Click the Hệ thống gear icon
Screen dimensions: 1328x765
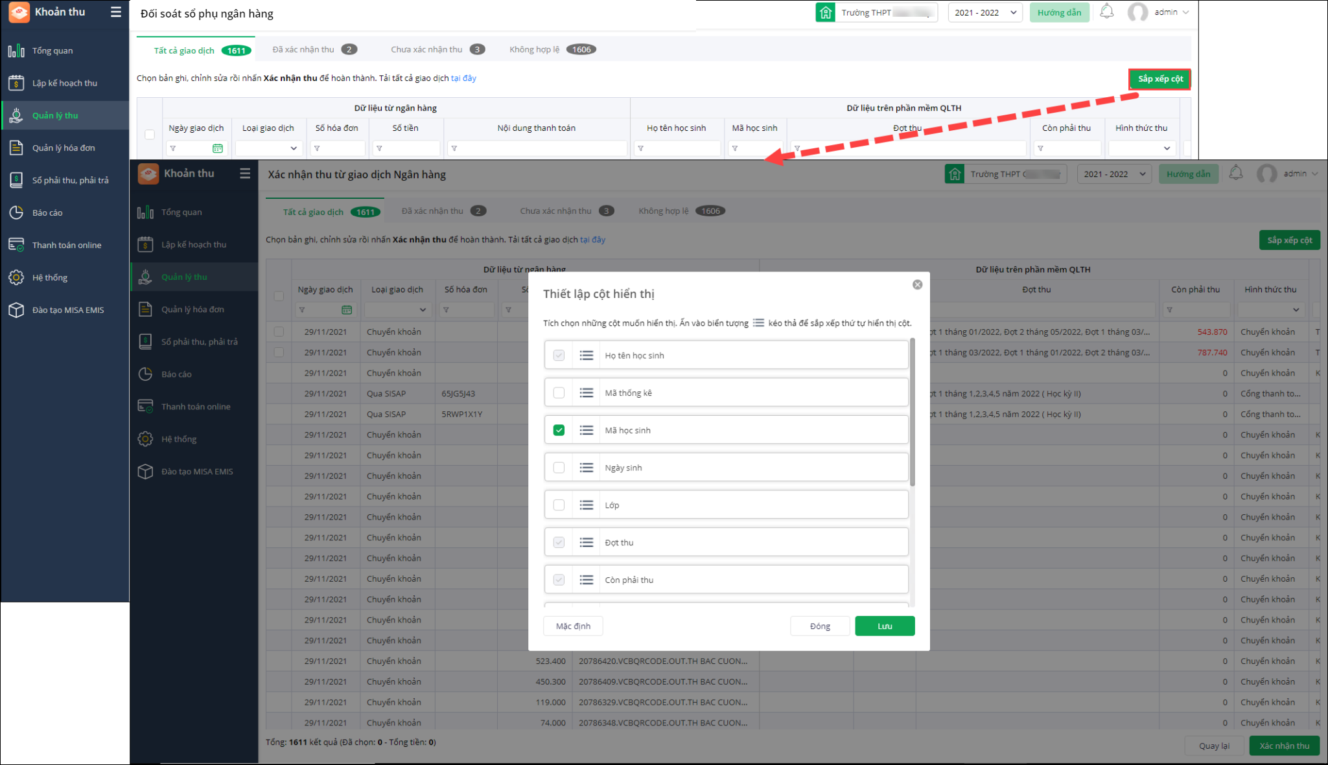tap(16, 277)
